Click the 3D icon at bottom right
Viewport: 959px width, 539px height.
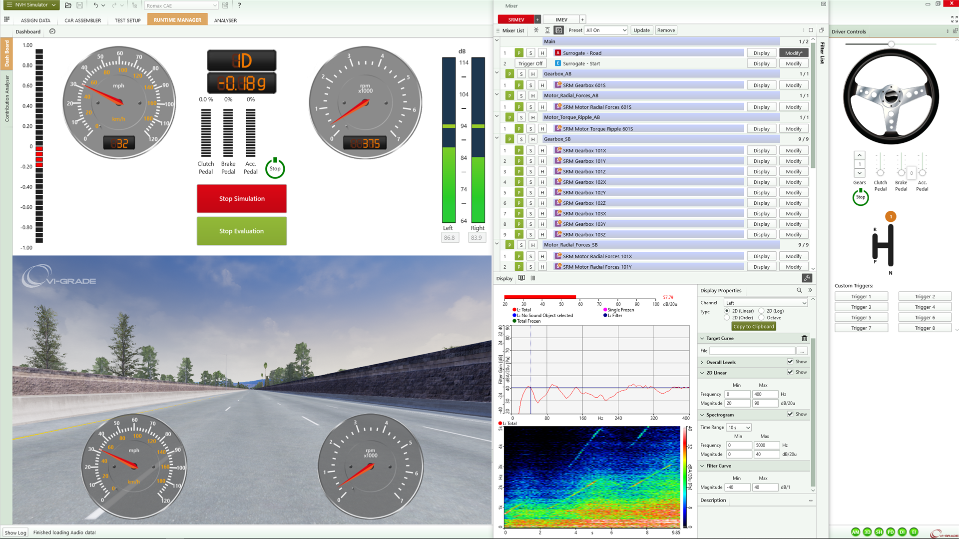[x=868, y=532]
